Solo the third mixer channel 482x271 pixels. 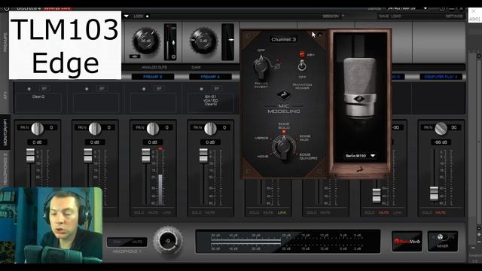coord(139,212)
